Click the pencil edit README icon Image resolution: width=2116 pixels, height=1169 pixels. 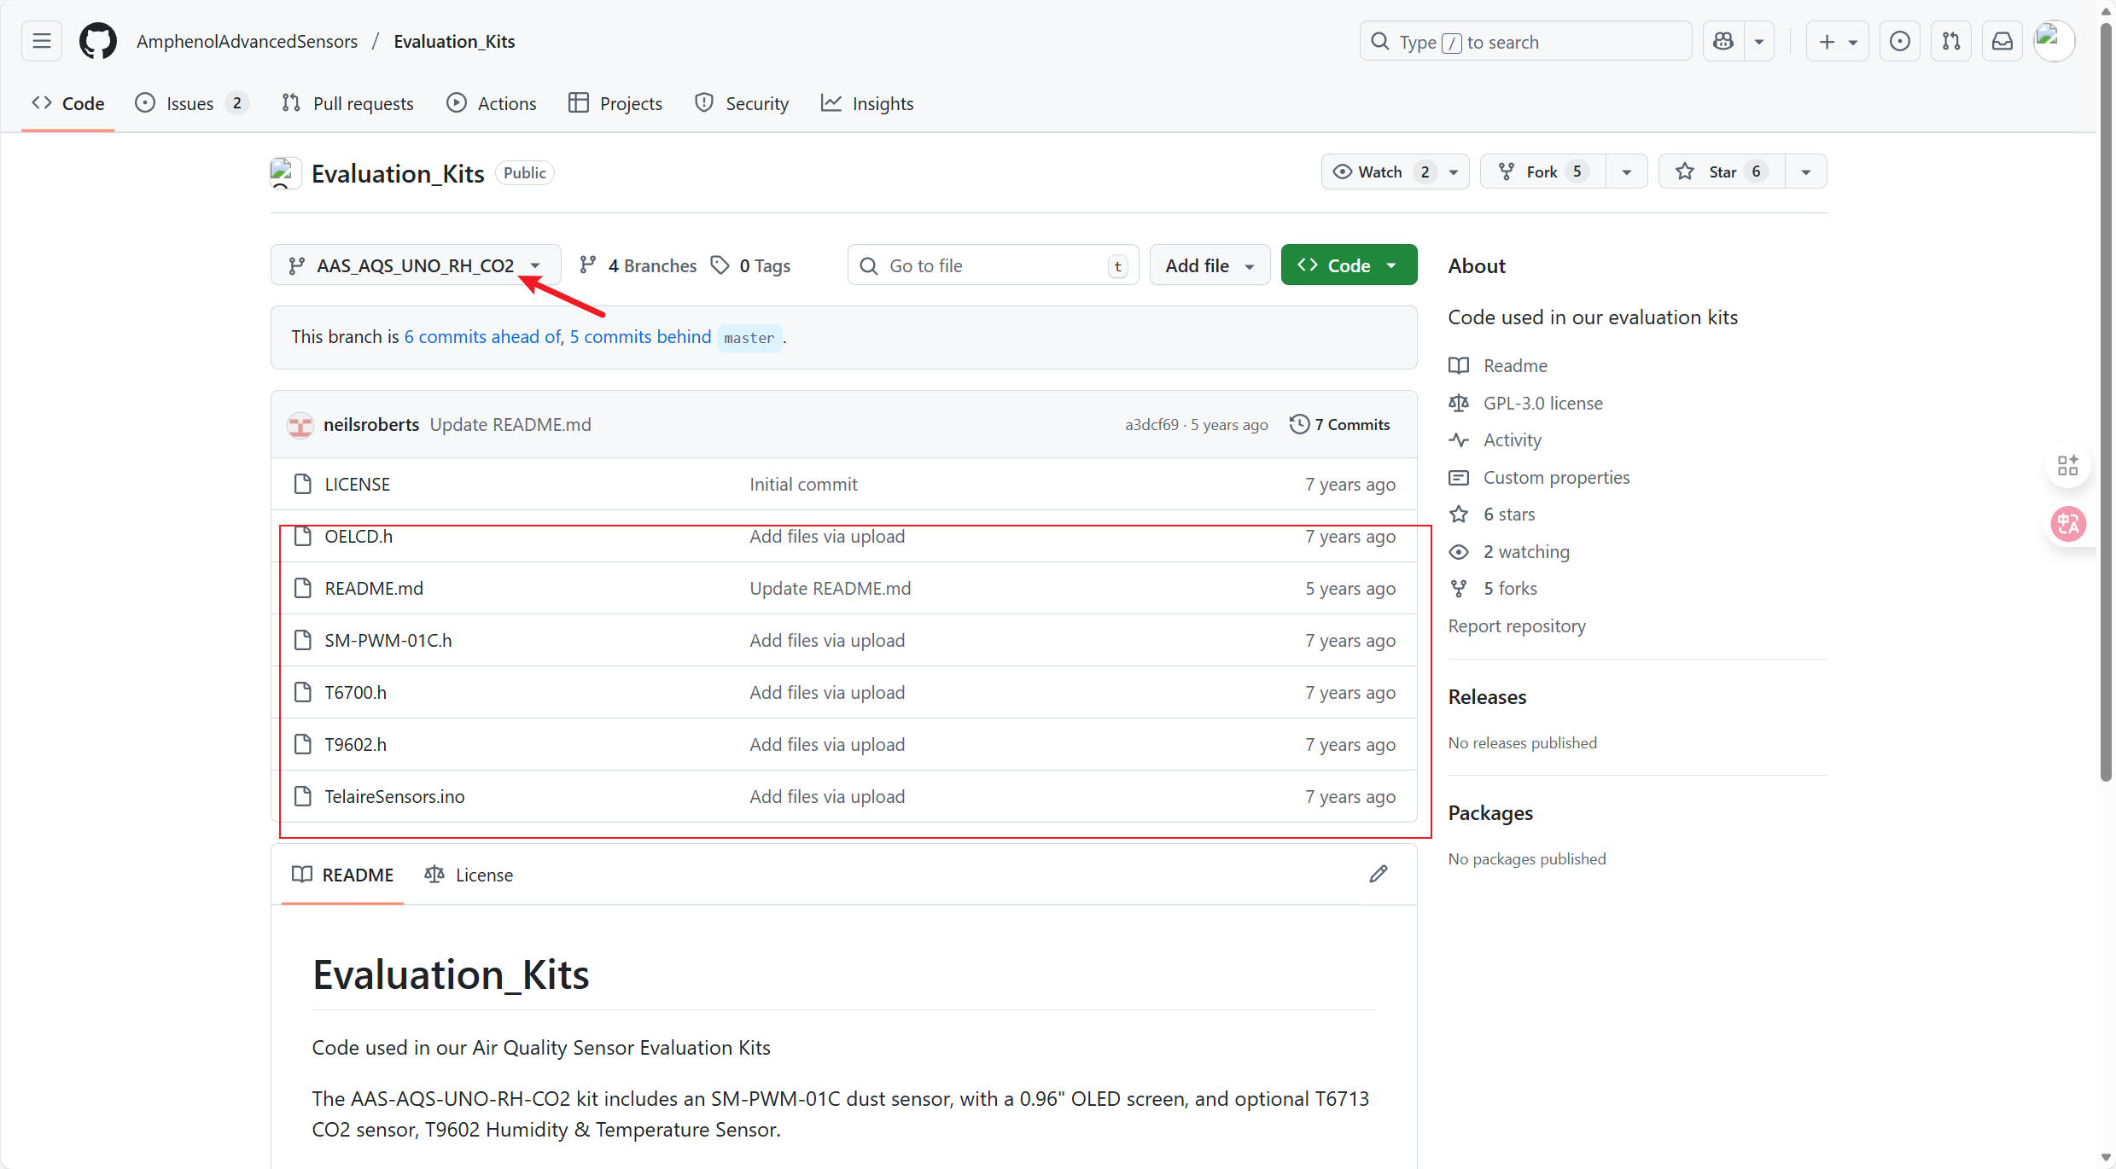pos(1378,874)
